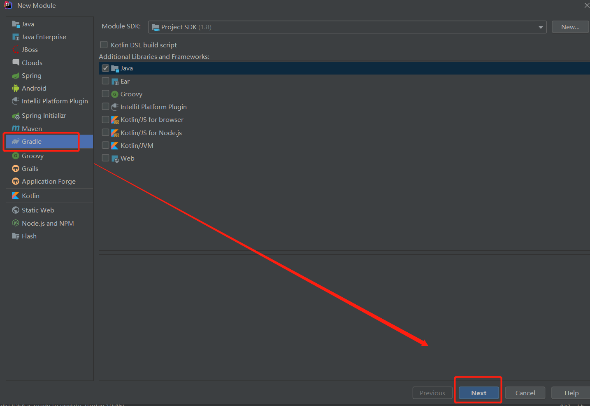Click the Clouds label in sidebar
590x406 pixels.
click(32, 63)
